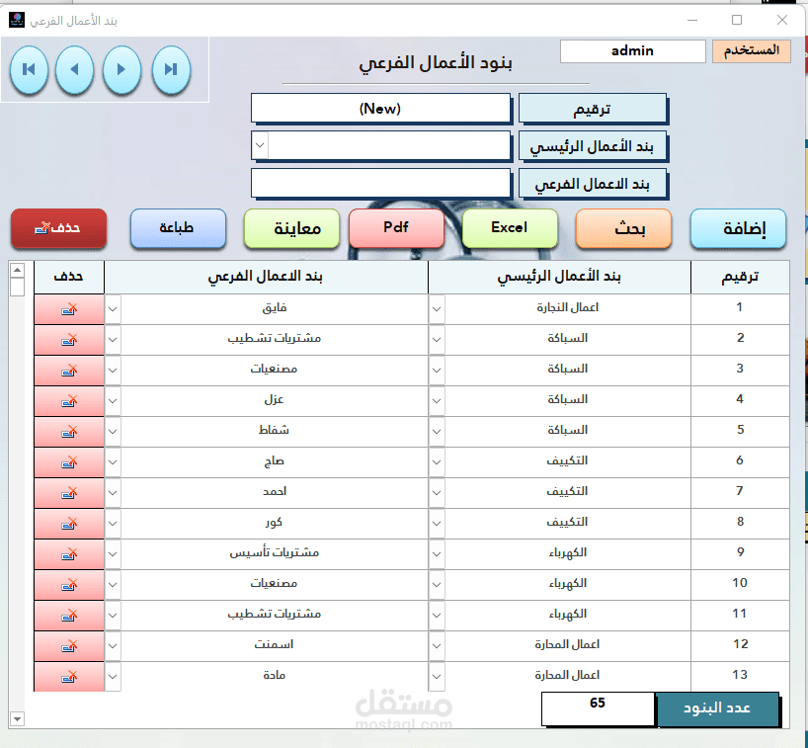This screenshot has width=808, height=748.
Task: Open the بند الأعمال الرئيسي combo box arrow in the form
Action: click(x=260, y=145)
